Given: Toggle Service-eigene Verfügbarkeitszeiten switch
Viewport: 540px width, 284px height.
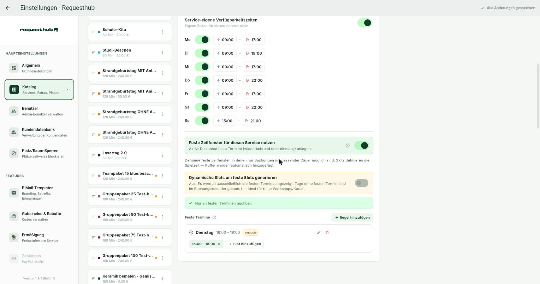Looking at the screenshot, I should tap(364, 23).
